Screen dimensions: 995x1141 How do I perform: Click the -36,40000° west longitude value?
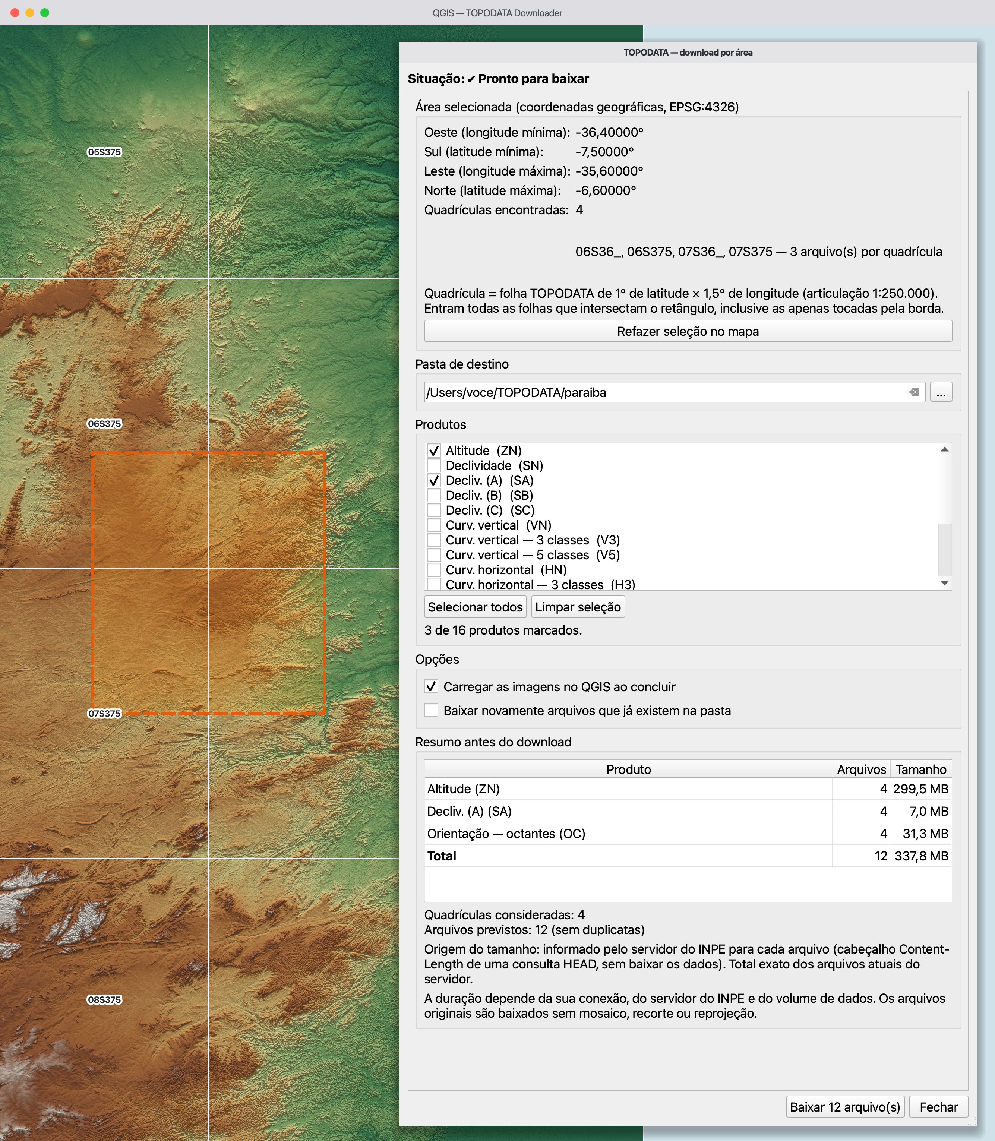pos(609,132)
